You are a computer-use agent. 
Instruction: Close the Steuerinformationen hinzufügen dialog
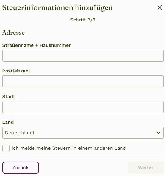(160, 7)
